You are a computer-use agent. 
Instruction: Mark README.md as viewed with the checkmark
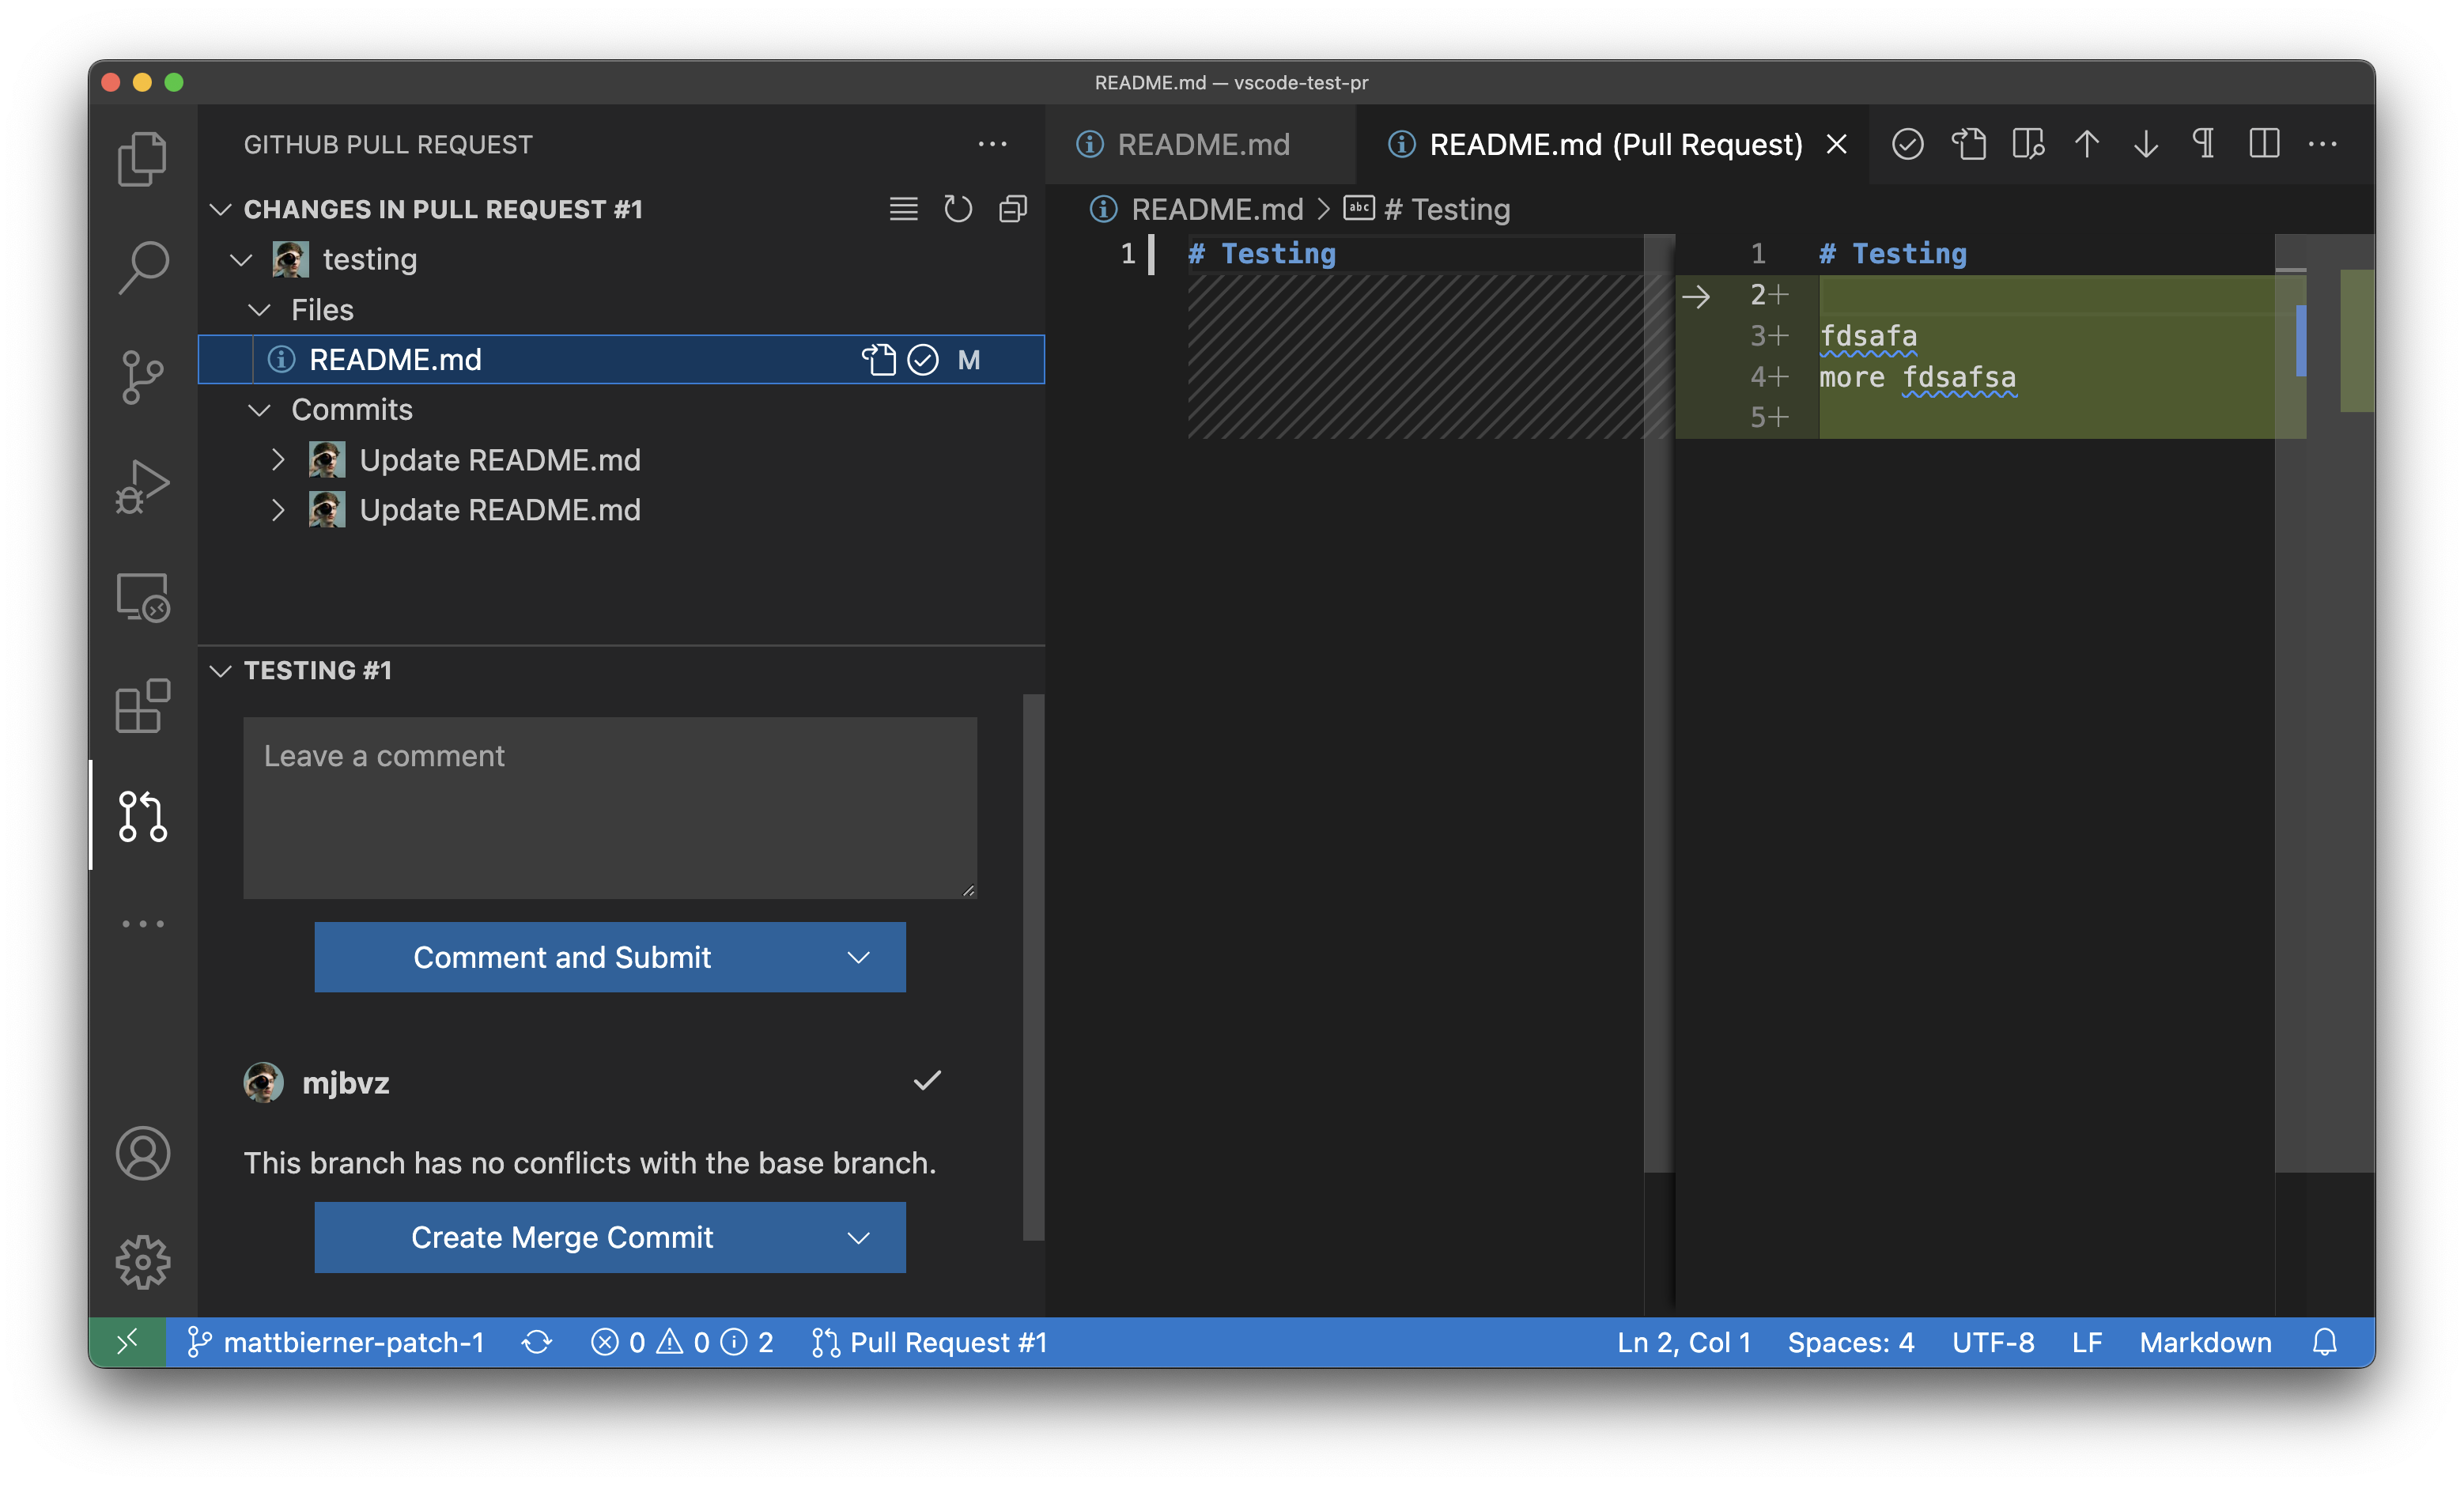pos(924,360)
